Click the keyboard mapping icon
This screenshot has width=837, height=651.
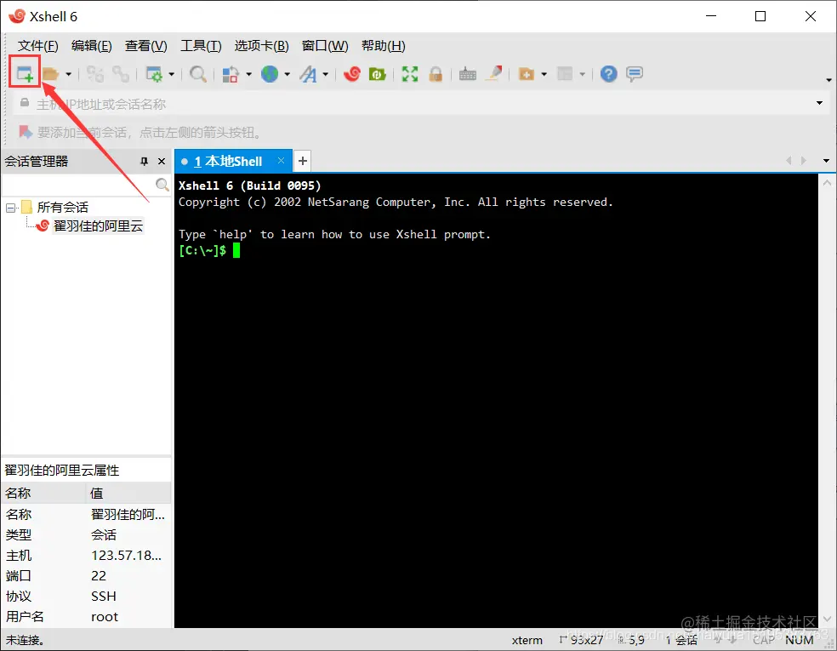tap(468, 74)
